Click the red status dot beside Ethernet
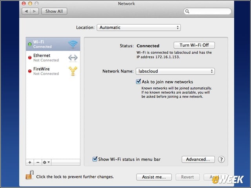Viewport: 251px width, 188px height. [30, 58]
